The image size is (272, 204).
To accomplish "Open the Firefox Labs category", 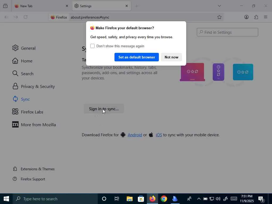I will click(x=28, y=112).
